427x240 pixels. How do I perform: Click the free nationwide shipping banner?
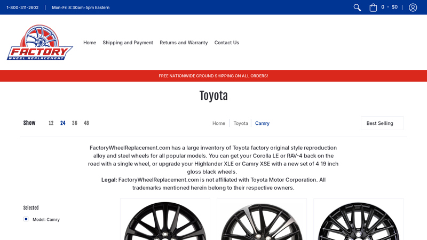pyautogui.click(x=213, y=76)
